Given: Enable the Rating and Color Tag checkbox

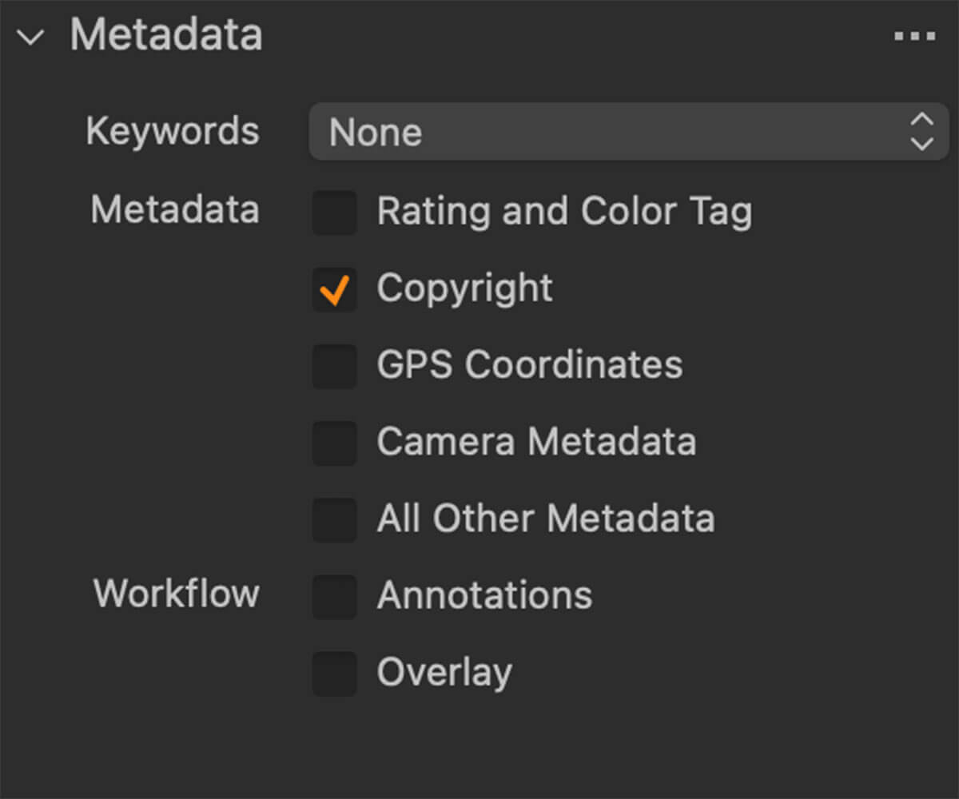Looking at the screenshot, I should point(334,213).
